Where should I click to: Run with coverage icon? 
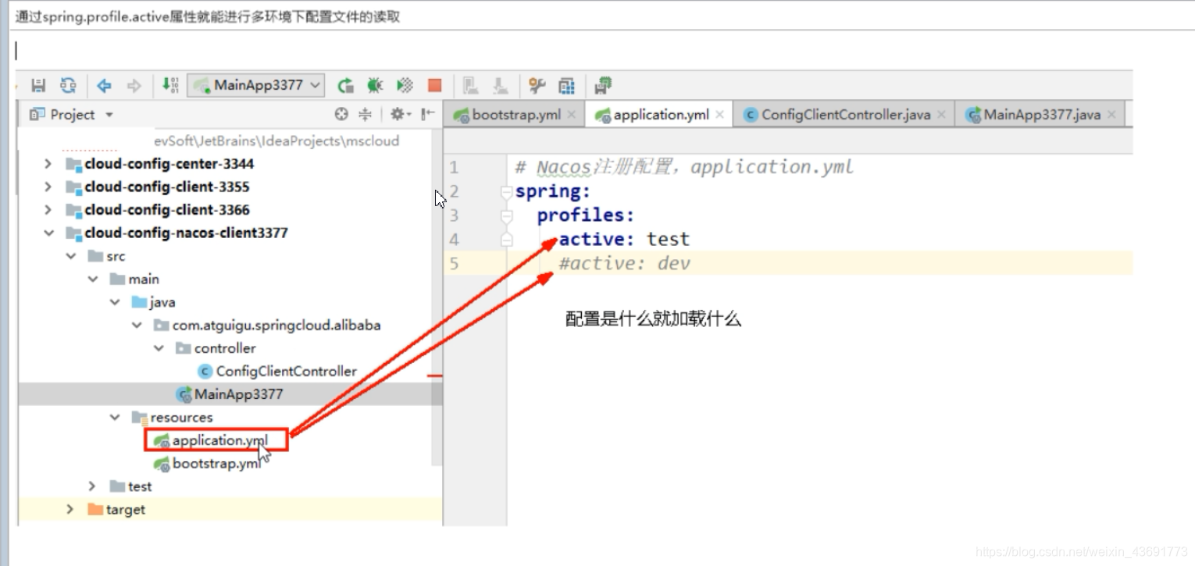pyautogui.click(x=405, y=85)
